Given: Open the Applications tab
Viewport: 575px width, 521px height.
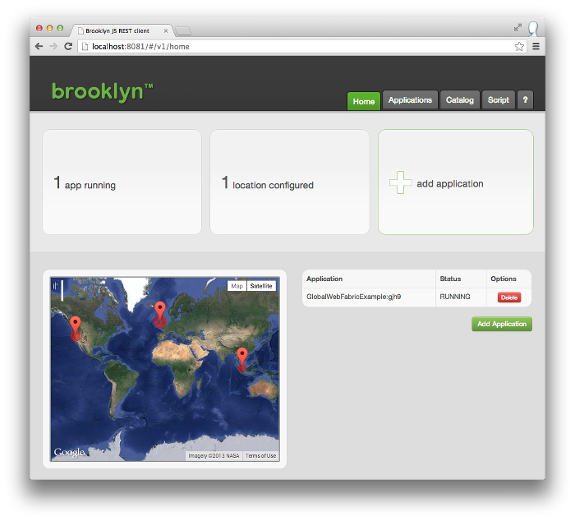Looking at the screenshot, I should 410,100.
